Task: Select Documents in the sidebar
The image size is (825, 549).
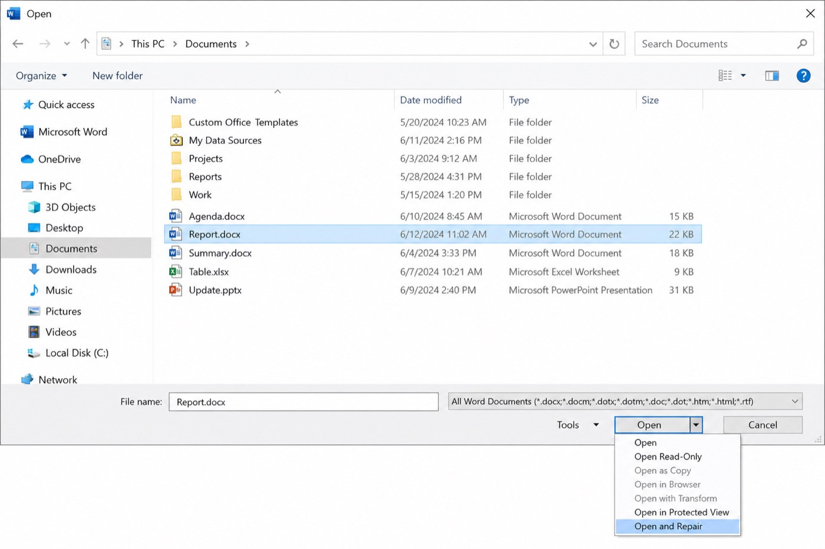Action: (76, 248)
